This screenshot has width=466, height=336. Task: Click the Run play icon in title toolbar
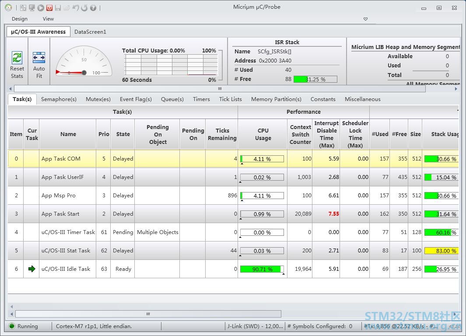41,8
